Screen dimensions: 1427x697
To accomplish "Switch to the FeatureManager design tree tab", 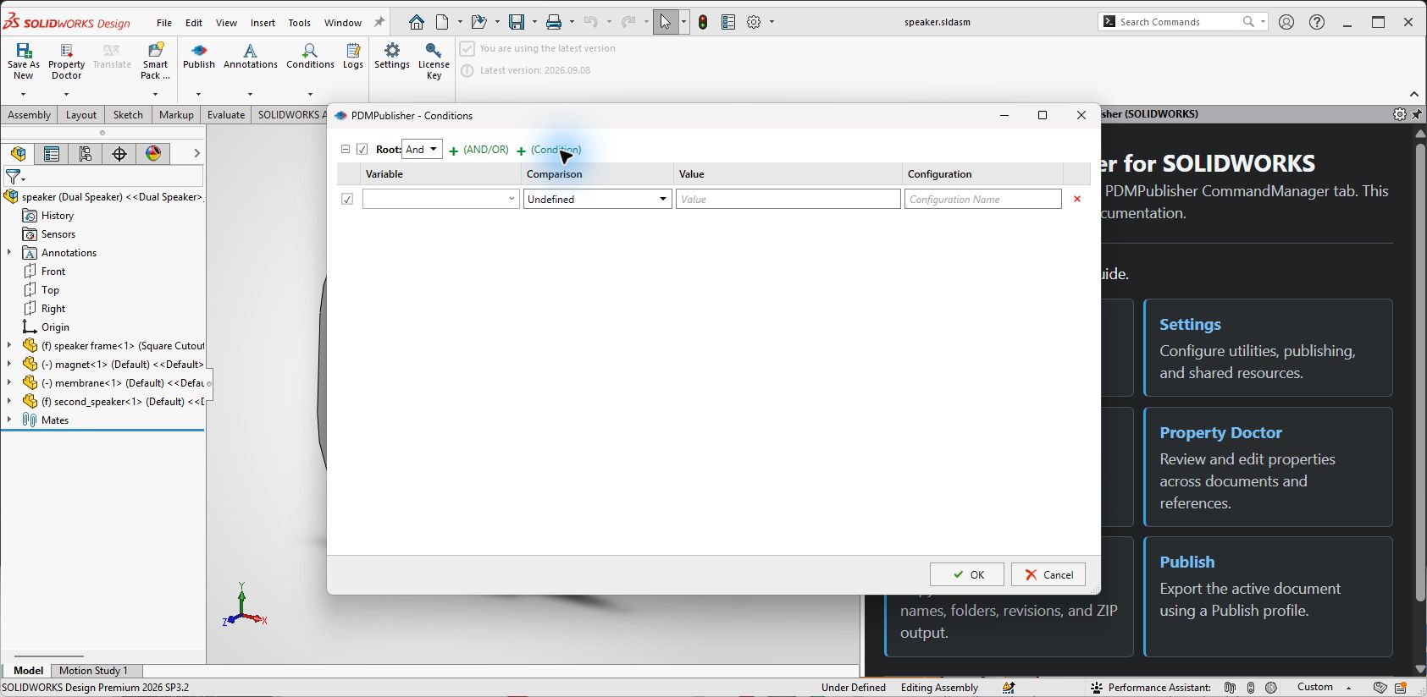I will click(19, 153).
